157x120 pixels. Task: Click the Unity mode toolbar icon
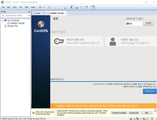point(86,7)
